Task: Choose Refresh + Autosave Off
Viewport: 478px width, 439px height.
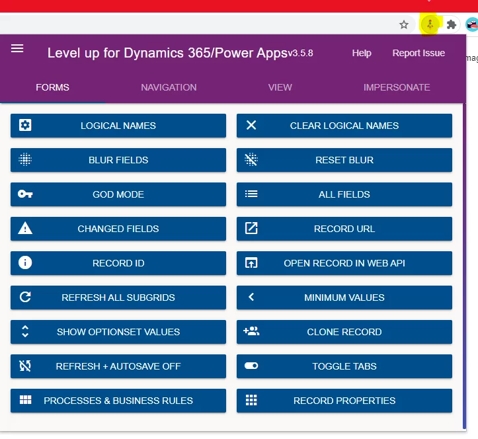Action: pyautogui.click(x=118, y=366)
